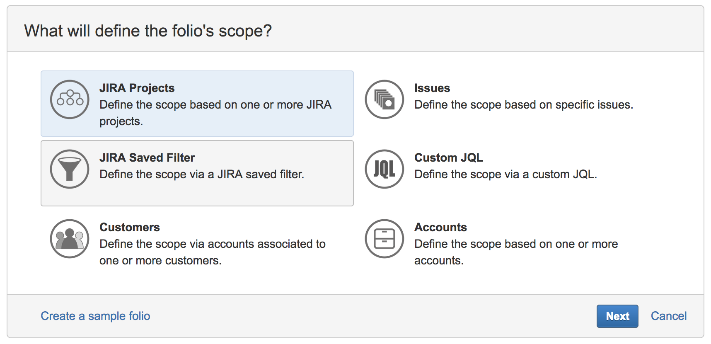Select the "Custom JQL" title
The height and width of the screenshot is (344, 711).
[x=449, y=157]
